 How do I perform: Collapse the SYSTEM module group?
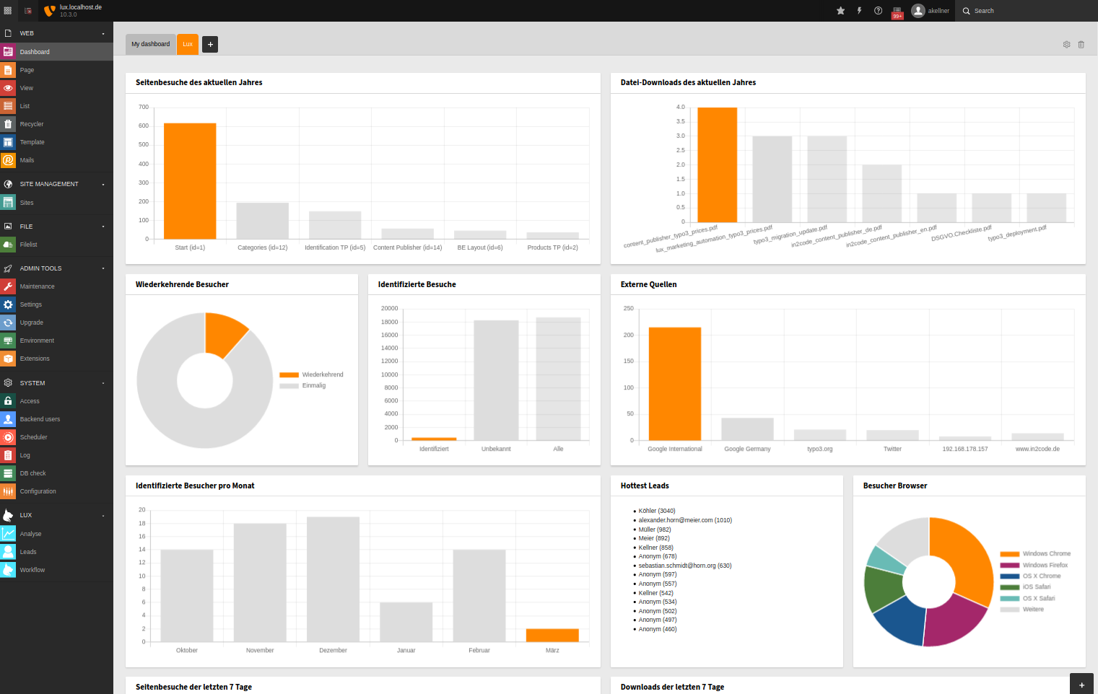click(x=56, y=383)
